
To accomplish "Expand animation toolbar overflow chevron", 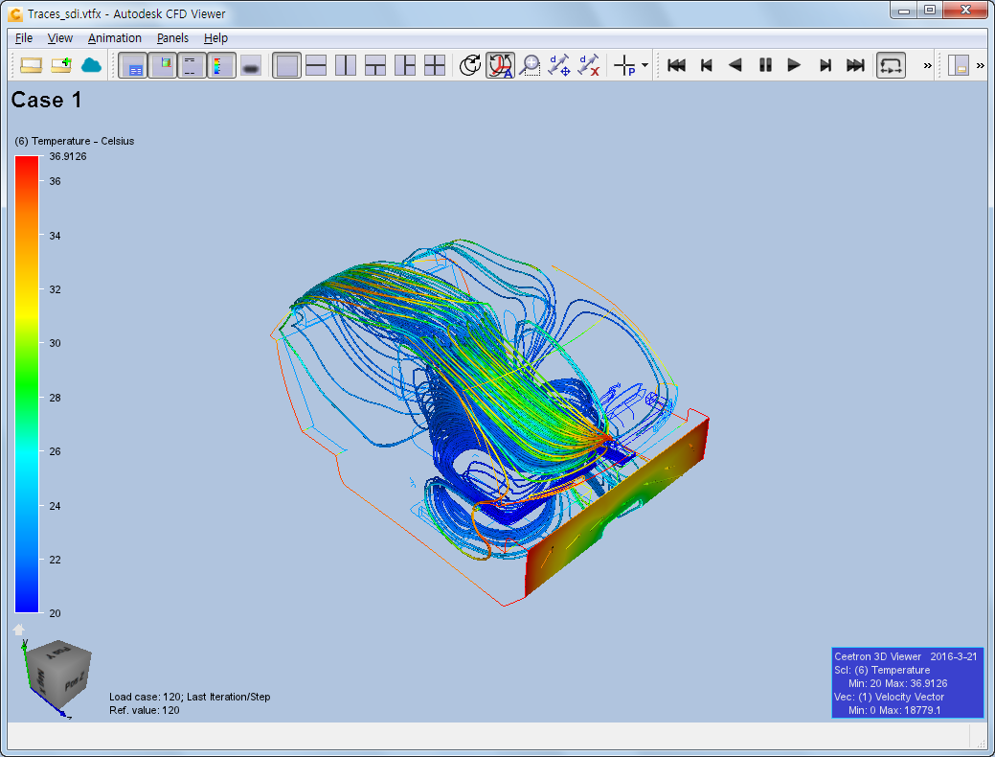I will point(928,65).
